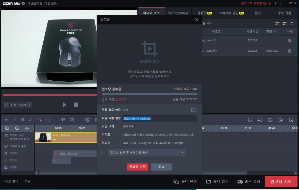Cancel encoding with 취소 button

tap(161, 167)
